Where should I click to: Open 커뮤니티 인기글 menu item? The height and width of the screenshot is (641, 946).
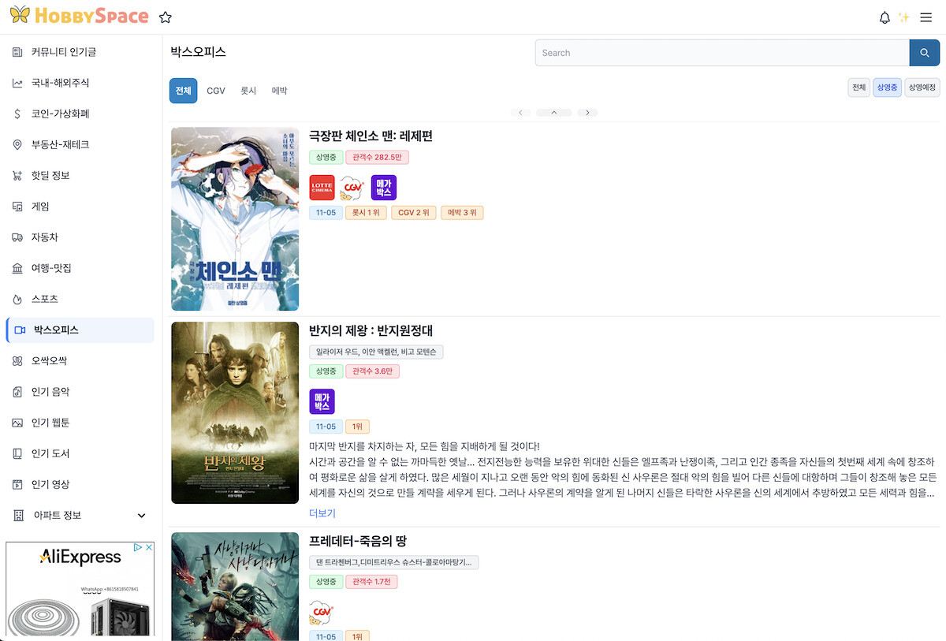(x=80, y=52)
